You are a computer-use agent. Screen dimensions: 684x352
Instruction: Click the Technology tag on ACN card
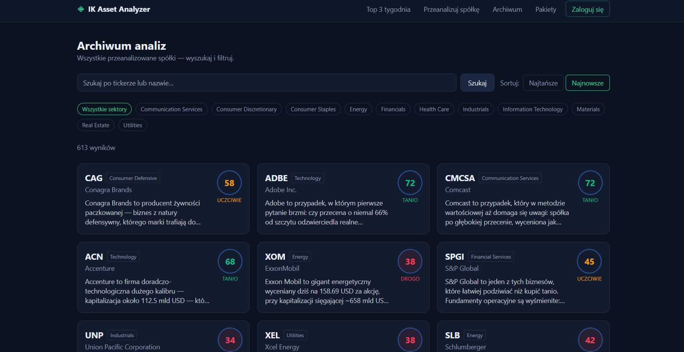click(x=123, y=257)
